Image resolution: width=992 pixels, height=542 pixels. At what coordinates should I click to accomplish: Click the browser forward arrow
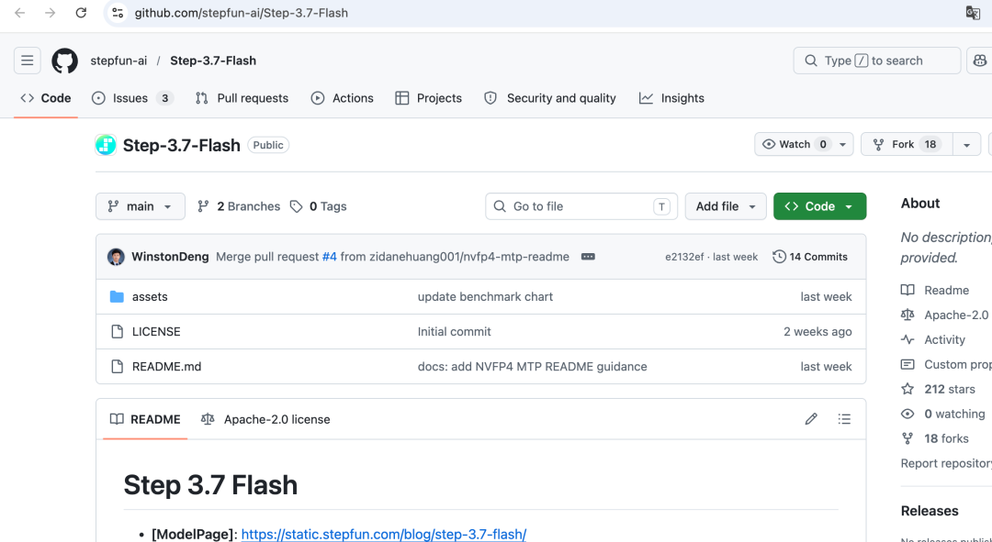tap(50, 13)
